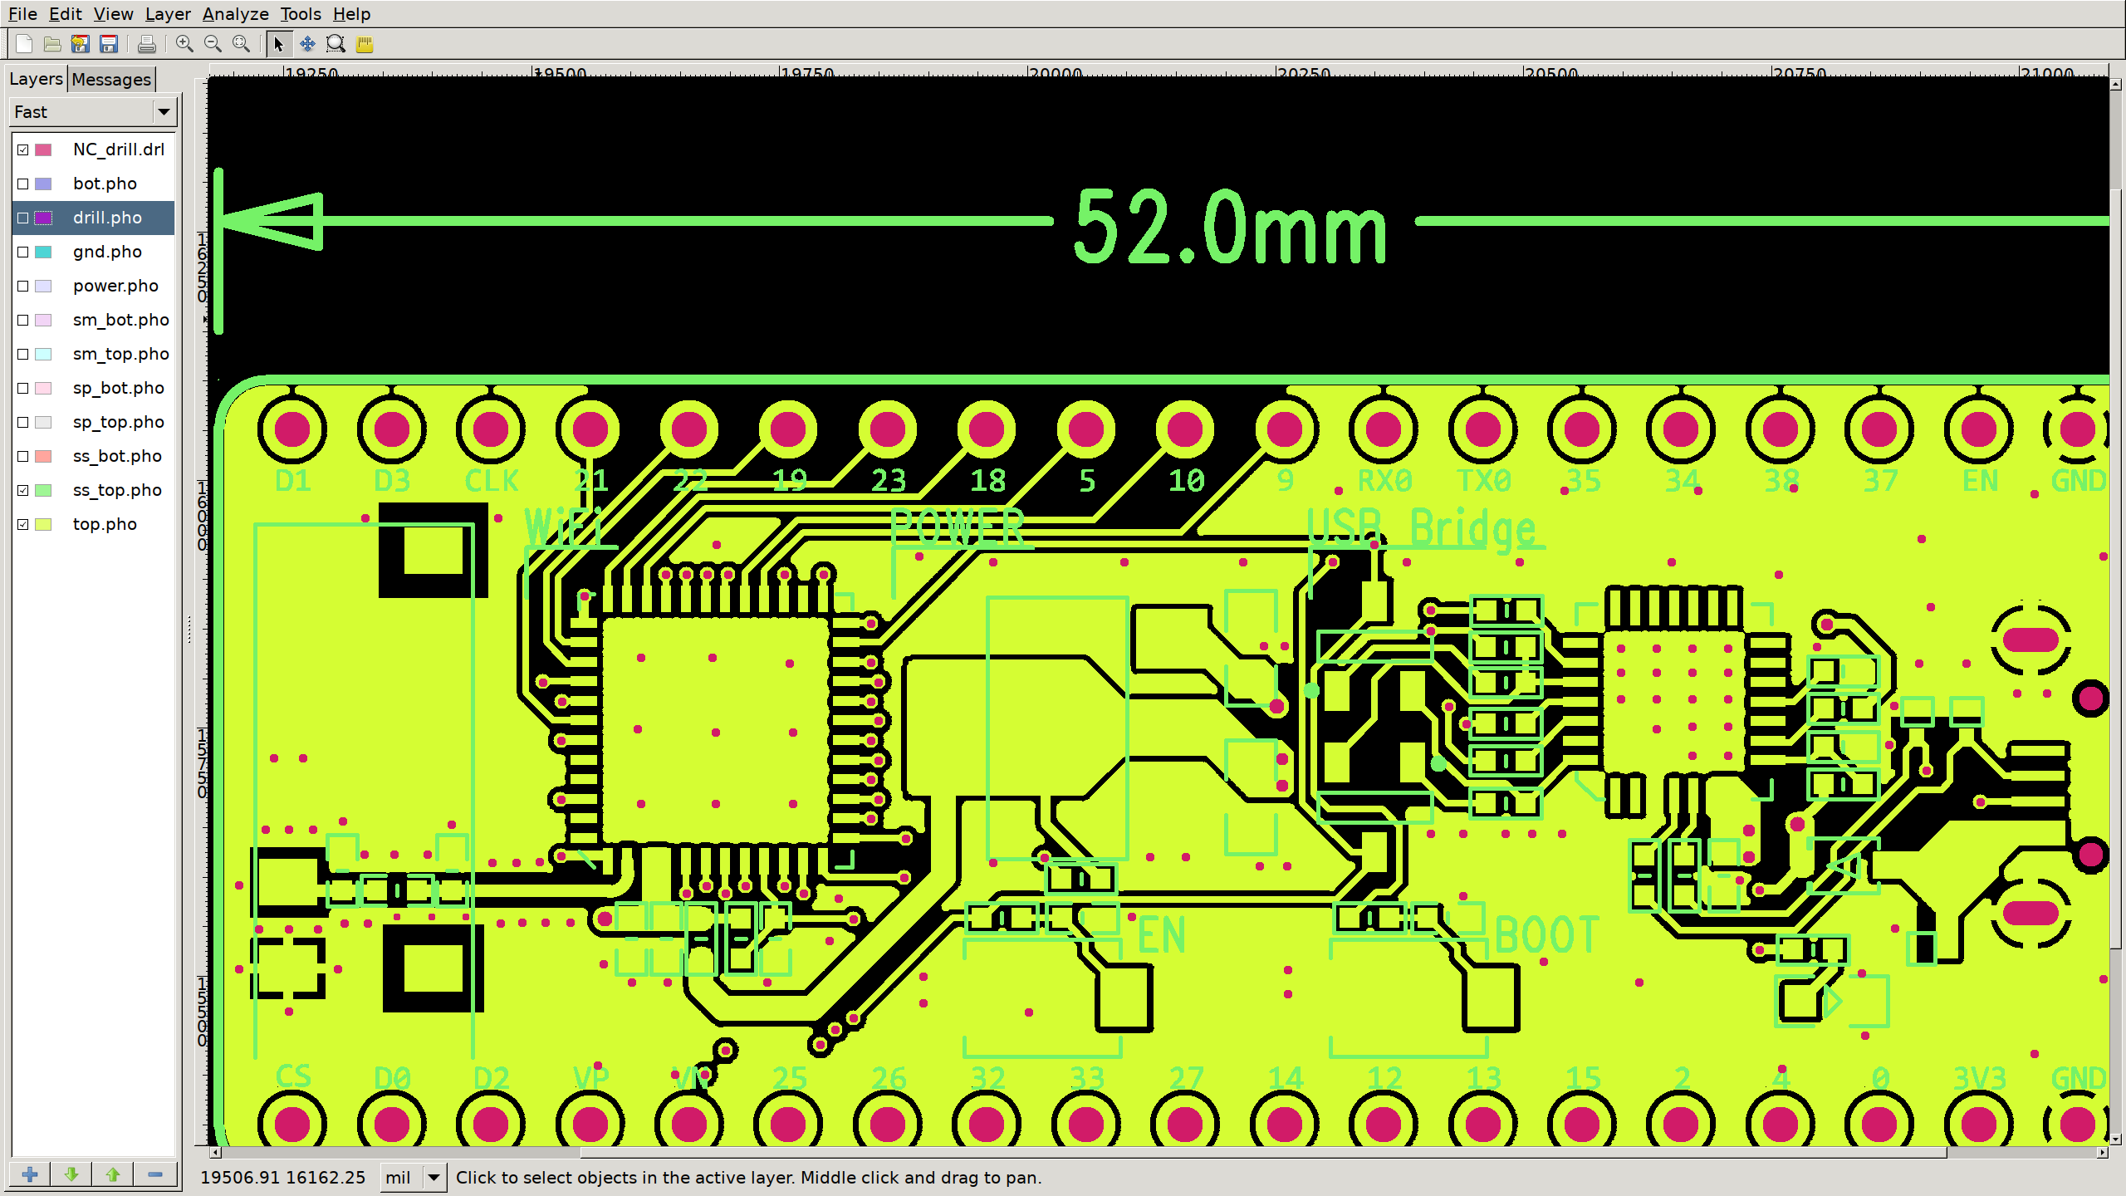The height and width of the screenshot is (1196, 2126).
Task: Check the power.pho layer checkbox
Action: click(x=23, y=286)
